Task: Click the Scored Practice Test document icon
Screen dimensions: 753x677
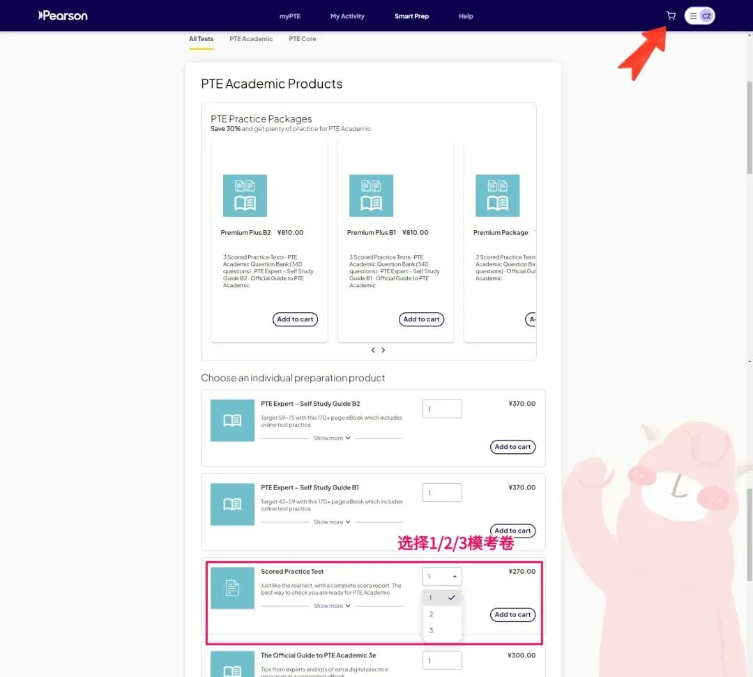Action: (232, 588)
